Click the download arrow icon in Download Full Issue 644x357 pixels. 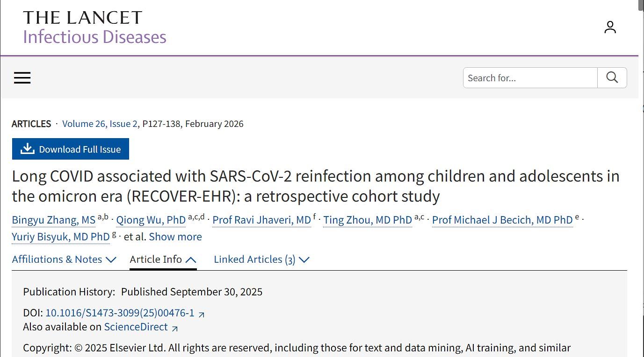[x=27, y=149]
